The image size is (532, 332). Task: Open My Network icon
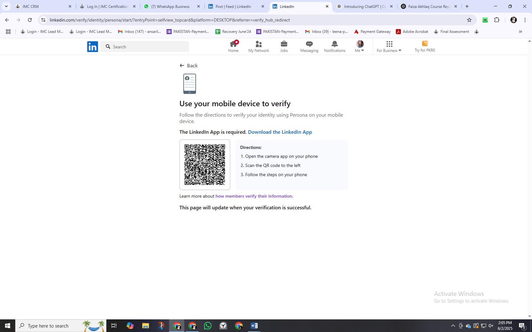tap(259, 46)
